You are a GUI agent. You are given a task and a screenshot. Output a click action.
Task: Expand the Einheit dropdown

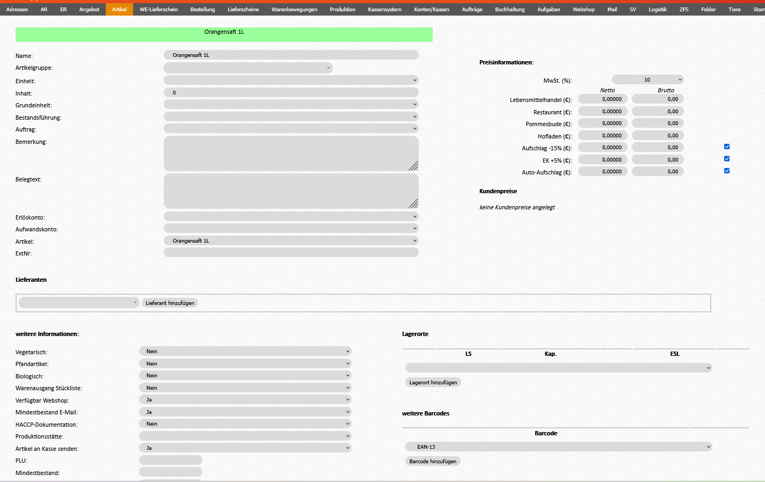tap(290, 81)
